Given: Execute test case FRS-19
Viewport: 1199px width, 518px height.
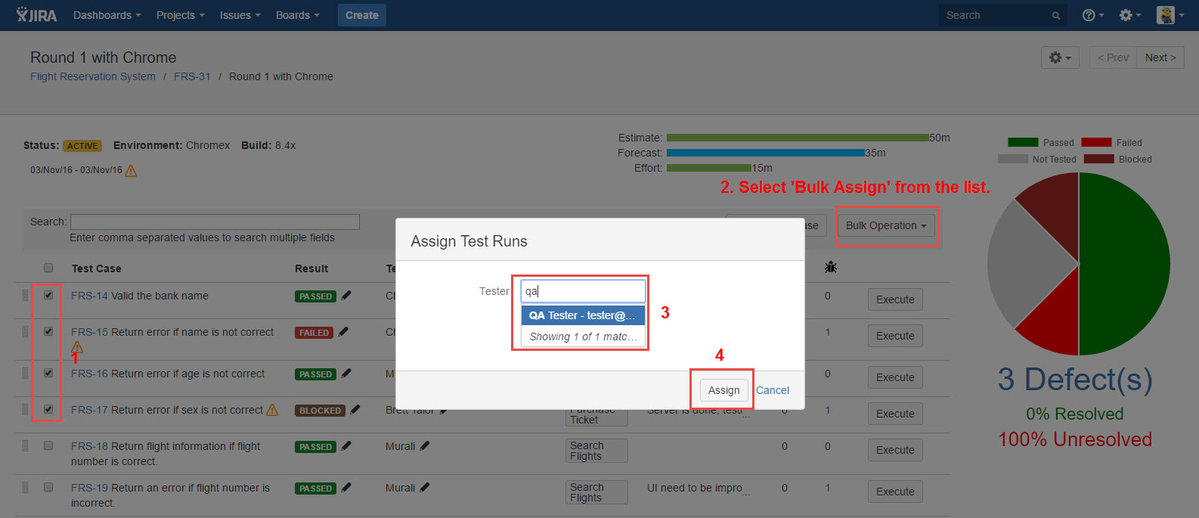Looking at the screenshot, I should click(895, 492).
